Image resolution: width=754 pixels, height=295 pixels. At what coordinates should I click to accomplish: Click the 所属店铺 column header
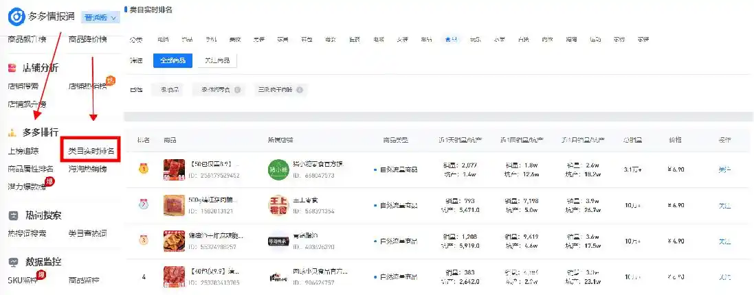click(x=281, y=140)
